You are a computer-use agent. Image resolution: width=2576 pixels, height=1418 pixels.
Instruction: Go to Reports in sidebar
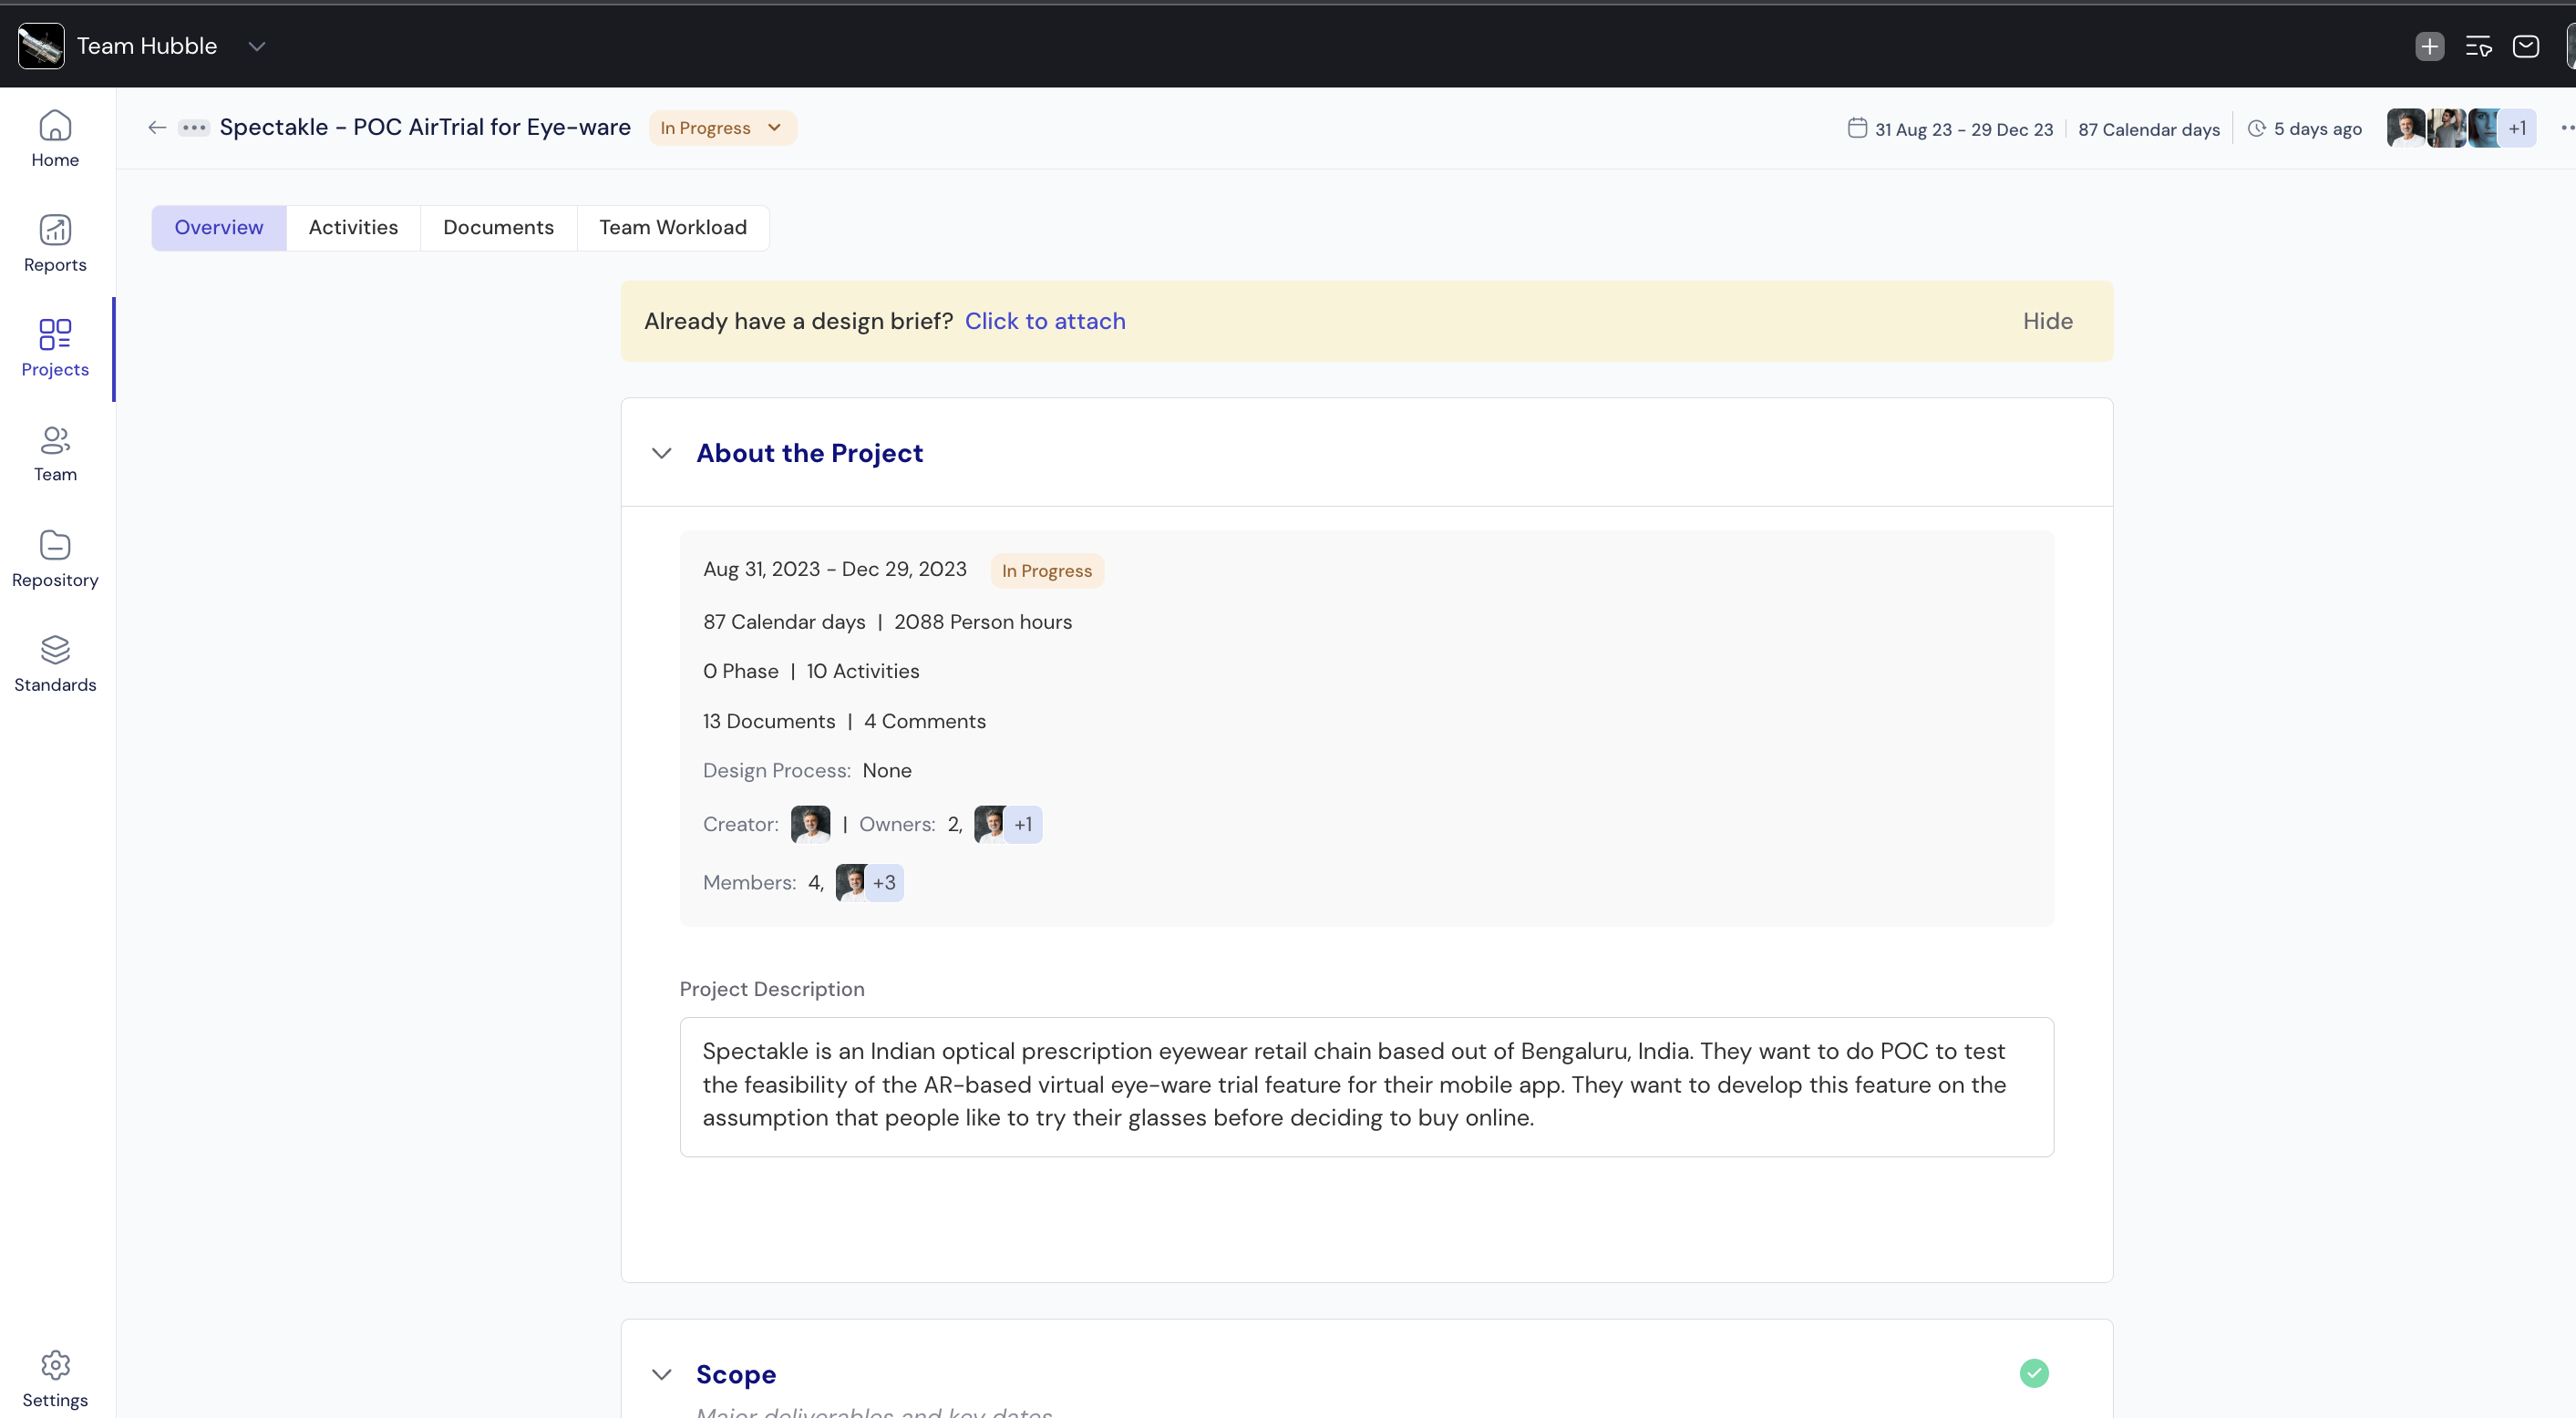pyautogui.click(x=55, y=243)
